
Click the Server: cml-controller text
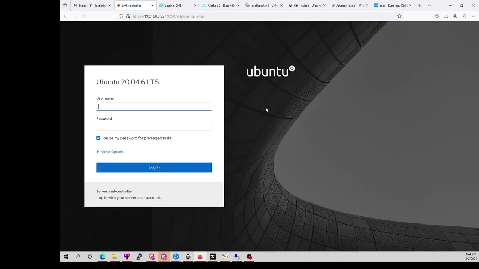click(x=114, y=191)
